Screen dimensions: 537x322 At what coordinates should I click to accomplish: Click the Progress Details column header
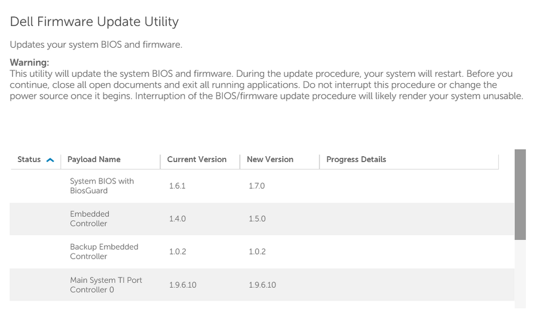[356, 159]
